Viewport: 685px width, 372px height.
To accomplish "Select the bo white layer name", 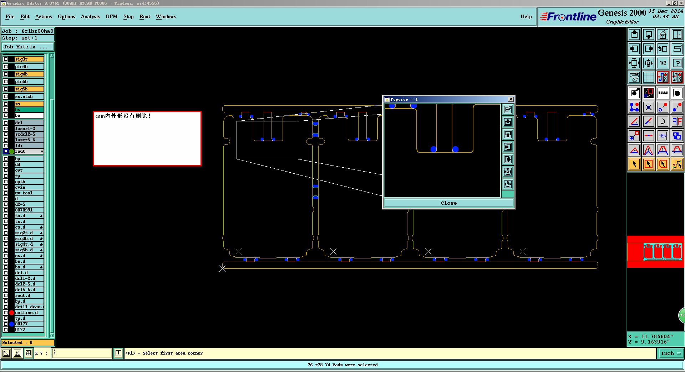I will 29,115.
